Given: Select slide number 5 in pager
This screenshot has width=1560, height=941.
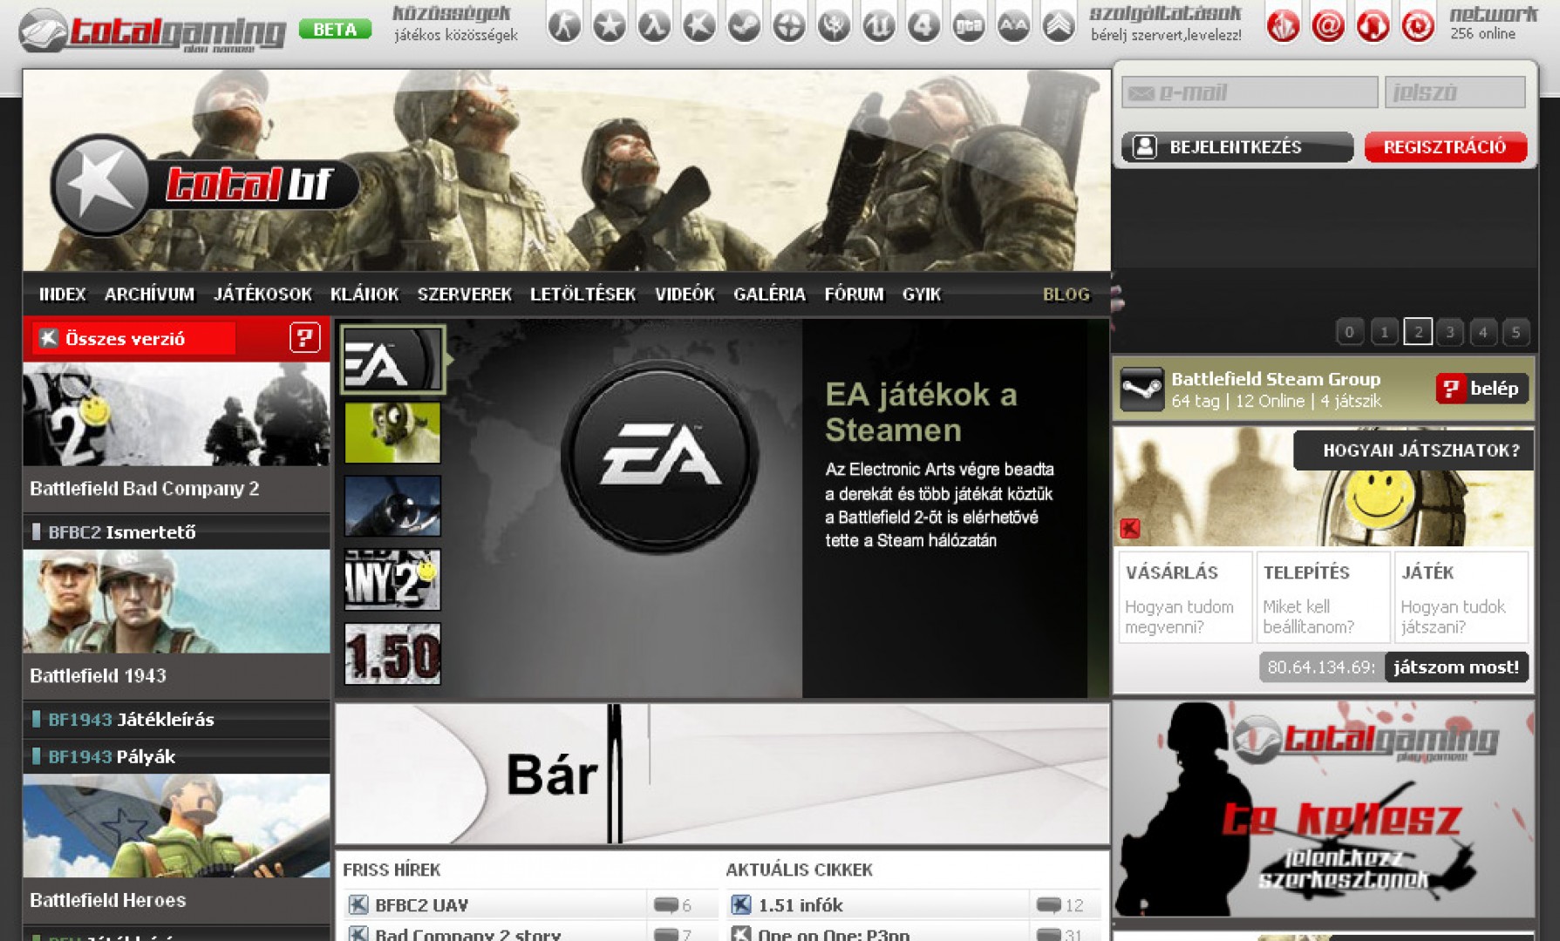Looking at the screenshot, I should 1516,332.
